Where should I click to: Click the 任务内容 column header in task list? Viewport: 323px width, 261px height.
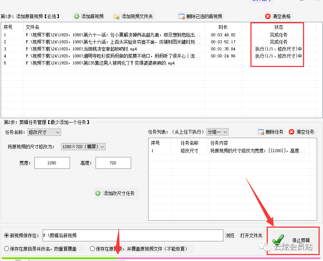pyautogui.click(x=219, y=143)
